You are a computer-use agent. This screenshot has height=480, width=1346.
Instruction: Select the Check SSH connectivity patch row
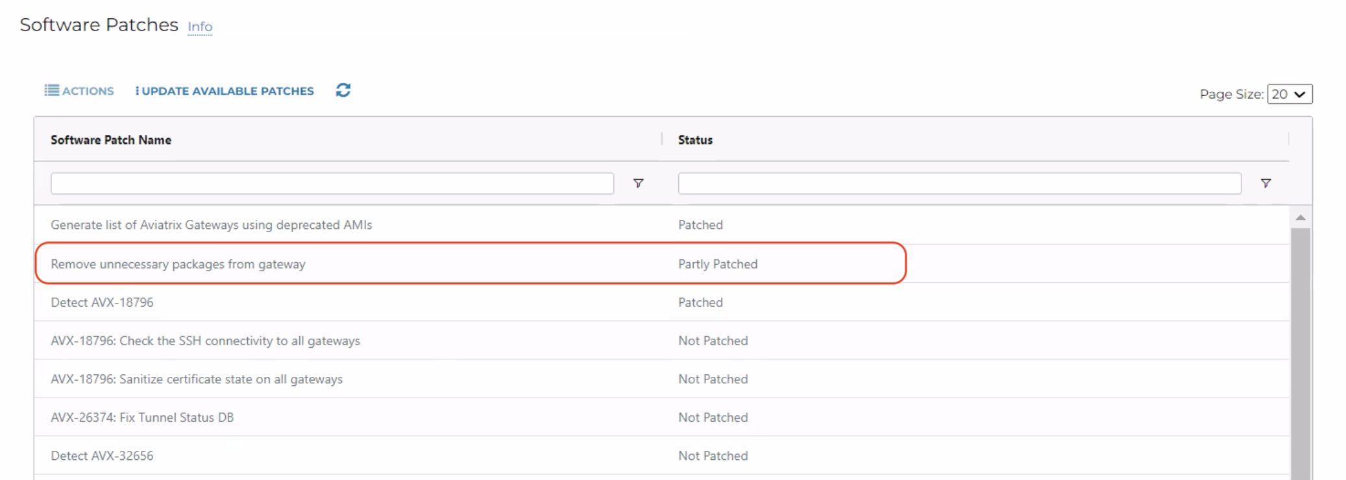click(205, 341)
